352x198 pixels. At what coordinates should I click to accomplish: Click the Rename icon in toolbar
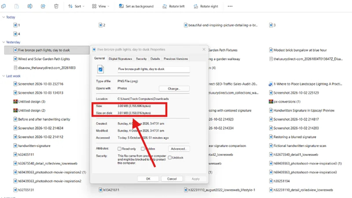click(29, 6)
